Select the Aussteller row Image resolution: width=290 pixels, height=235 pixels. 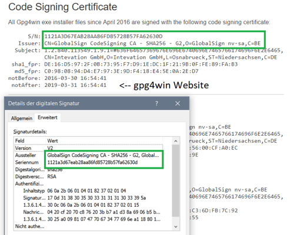pos(89,155)
